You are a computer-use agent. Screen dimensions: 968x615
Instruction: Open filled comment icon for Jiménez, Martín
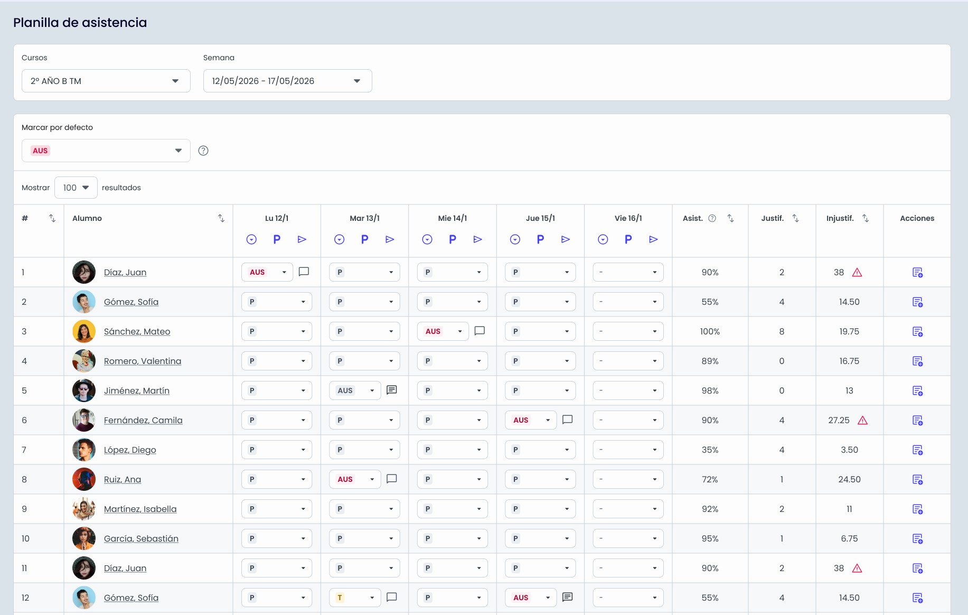click(x=392, y=390)
